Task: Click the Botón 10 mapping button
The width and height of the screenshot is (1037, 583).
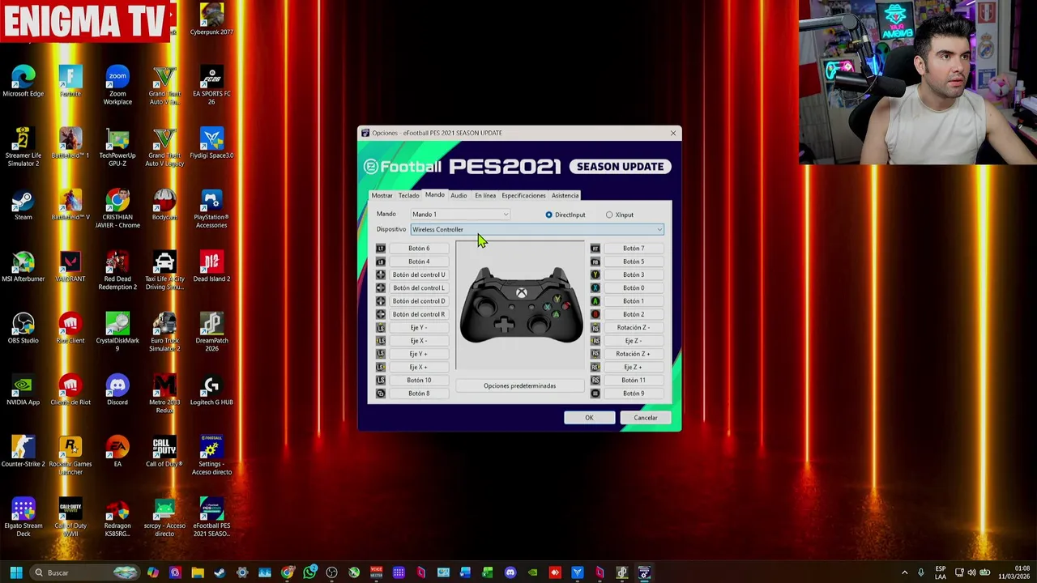Action: [x=419, y=380]
